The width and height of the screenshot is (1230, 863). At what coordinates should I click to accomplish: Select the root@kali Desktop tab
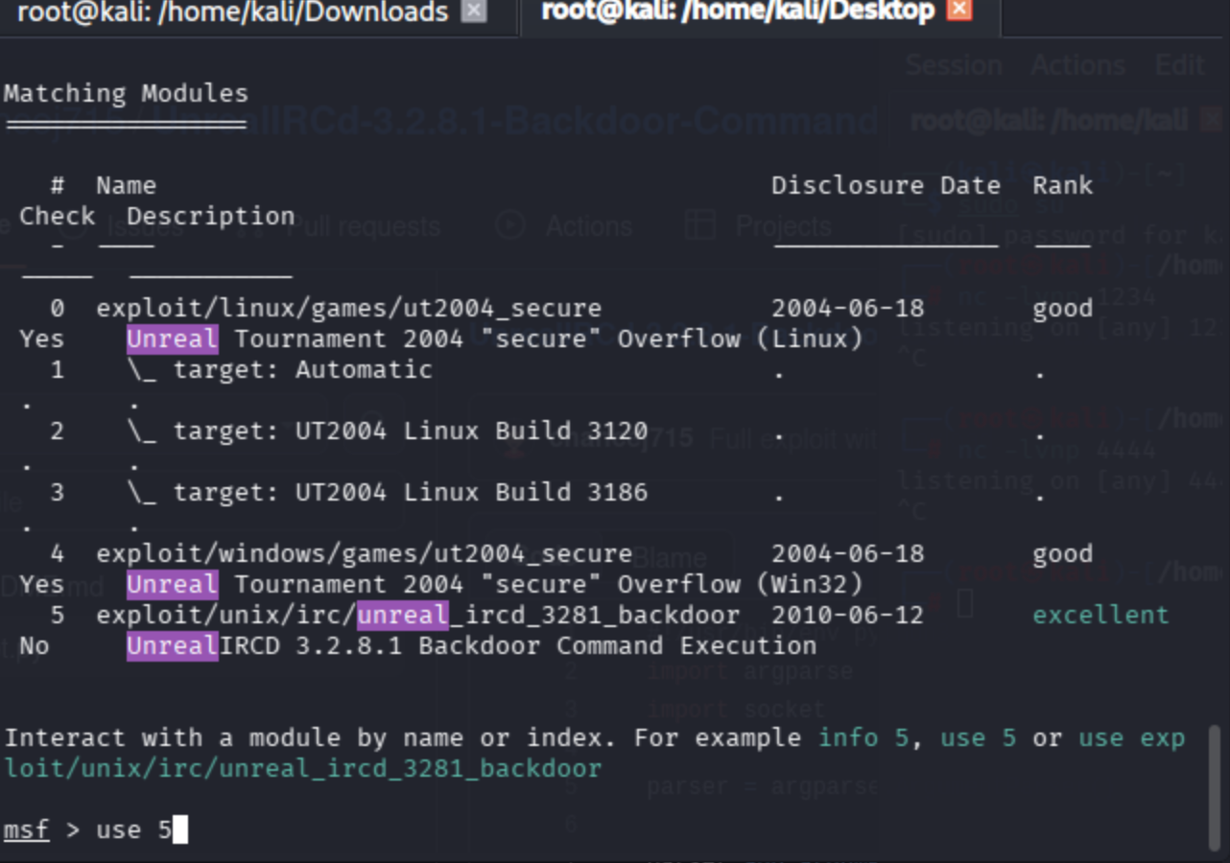pos(737,12)
